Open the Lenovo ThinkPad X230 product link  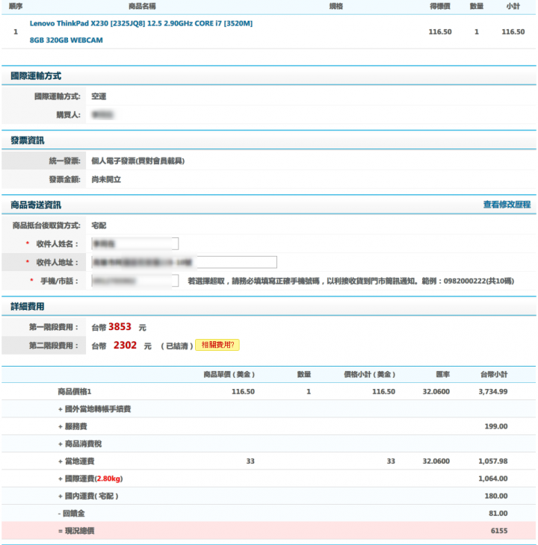pos(140,31)
